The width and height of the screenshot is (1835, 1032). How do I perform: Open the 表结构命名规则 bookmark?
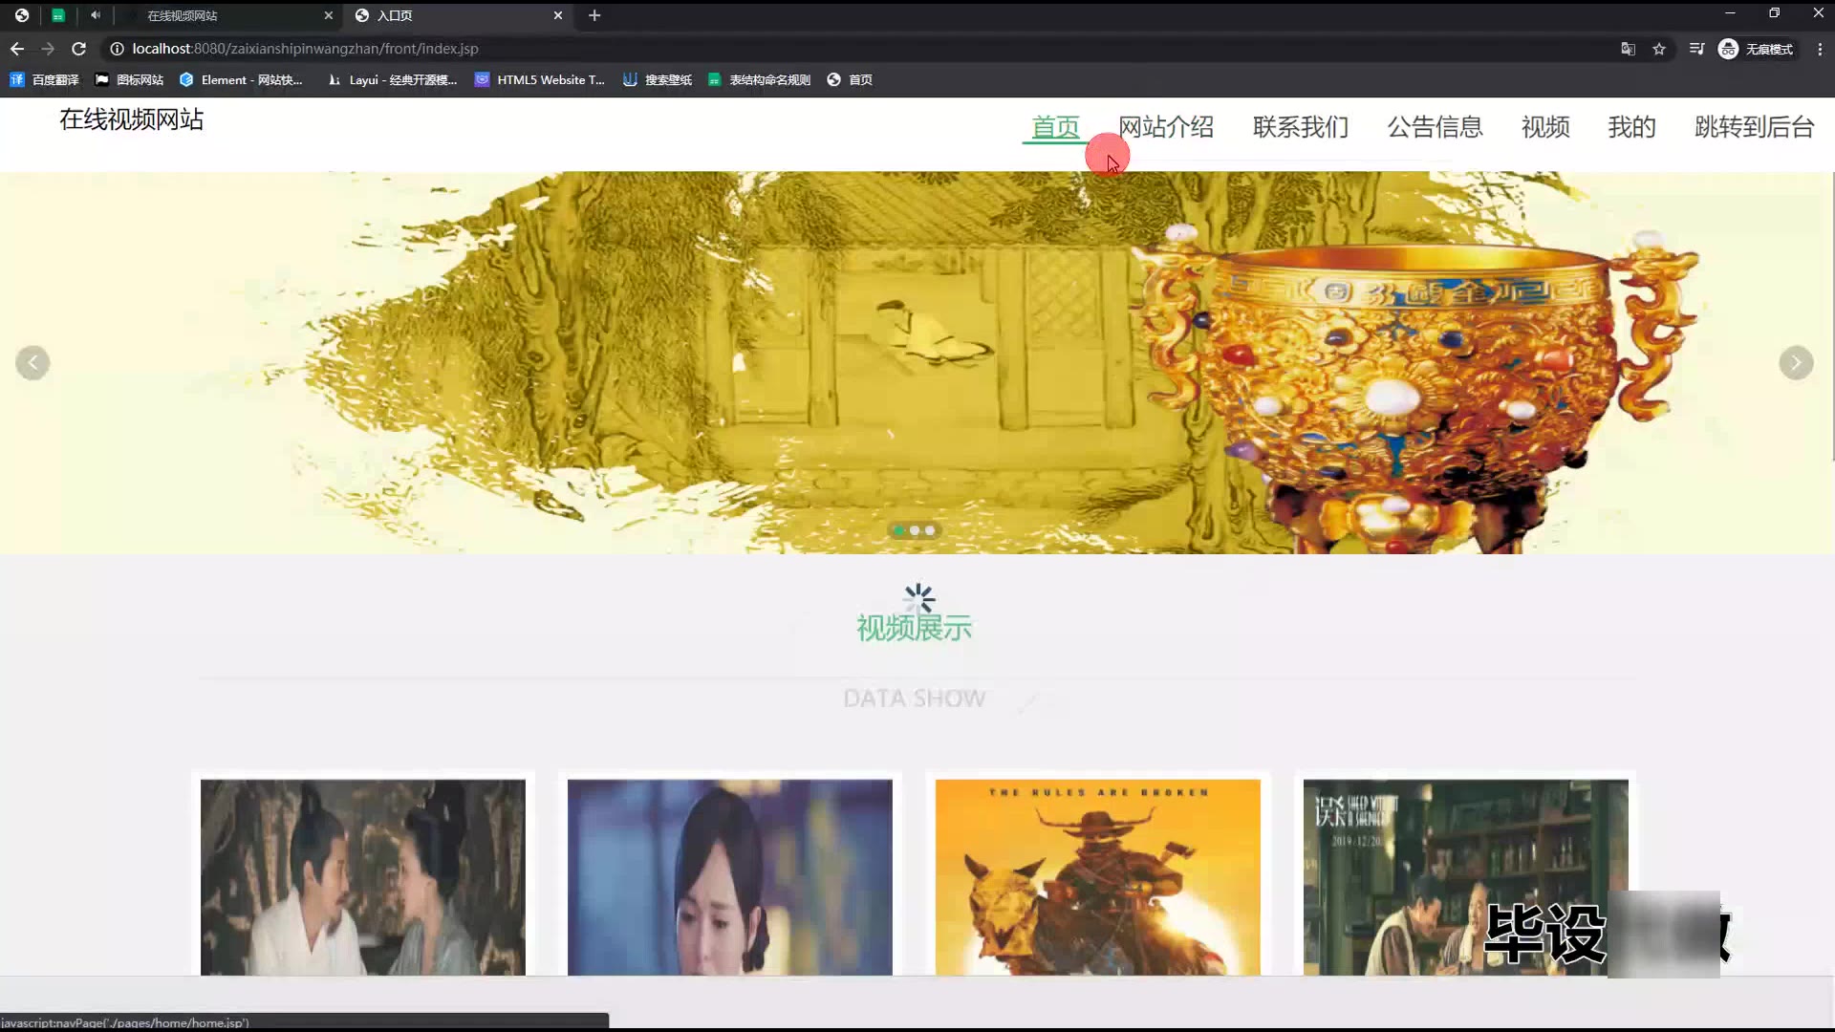pyautogui.click(x=759, y=80)
